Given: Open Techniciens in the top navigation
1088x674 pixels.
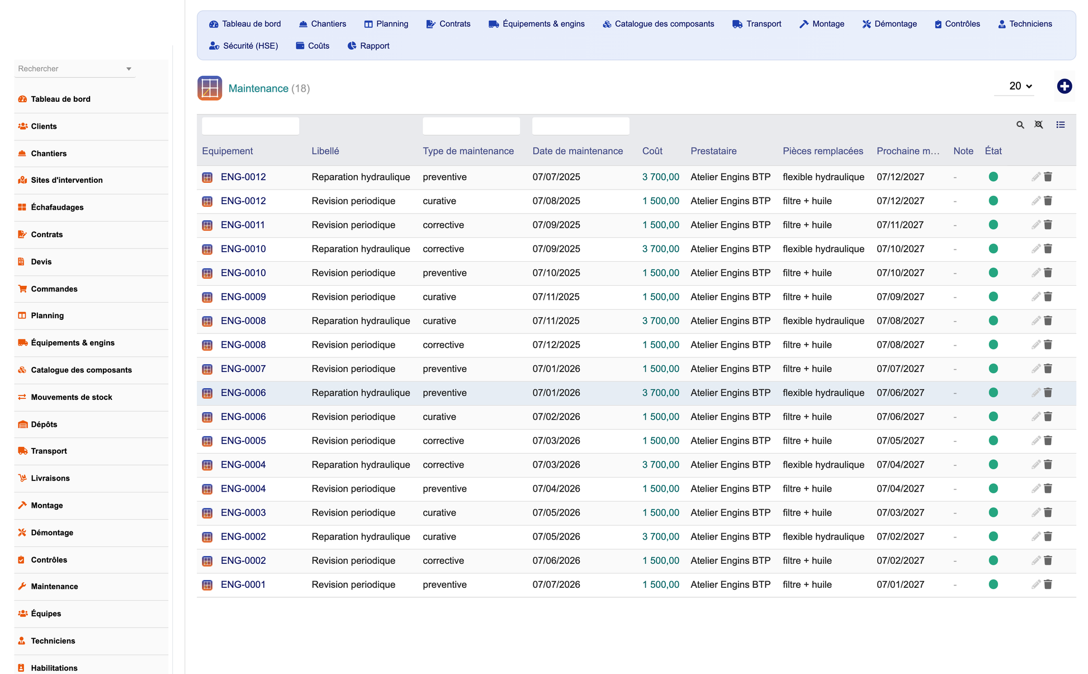Looking at the screenshot, I should [x=1025, y=24].
